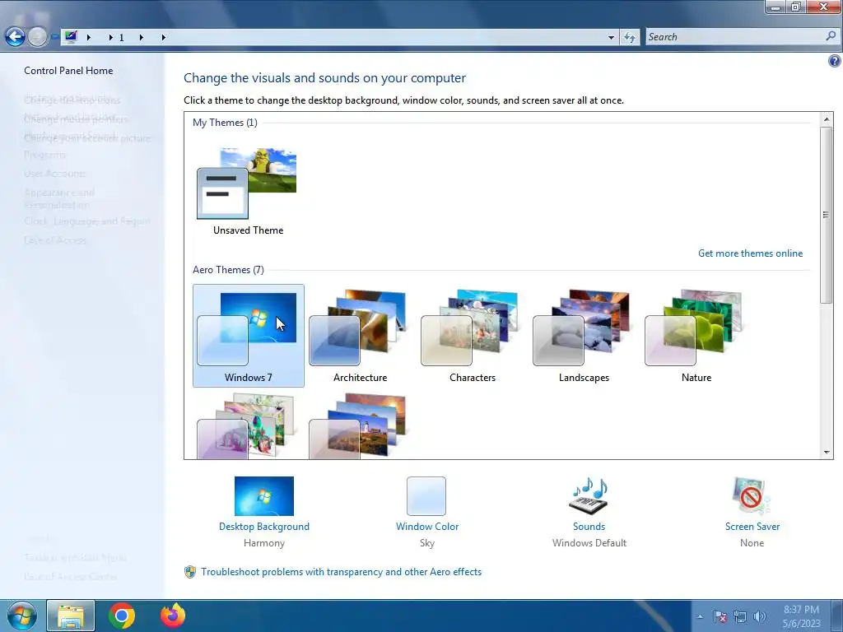Click the Aero Themes (7) group header
843x632 pixels.
[x=228, y=270]
